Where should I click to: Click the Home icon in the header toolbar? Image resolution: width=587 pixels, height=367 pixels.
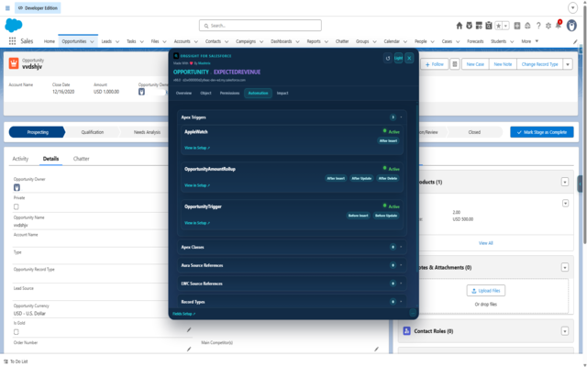[x=459, y=26]
